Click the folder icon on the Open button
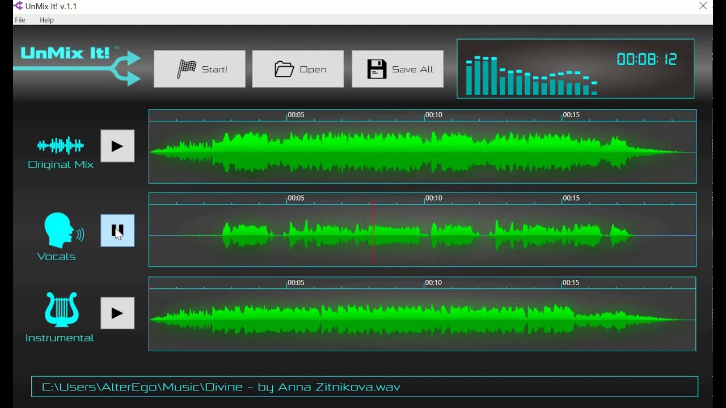726x408 pixels. tap(284, 68)
